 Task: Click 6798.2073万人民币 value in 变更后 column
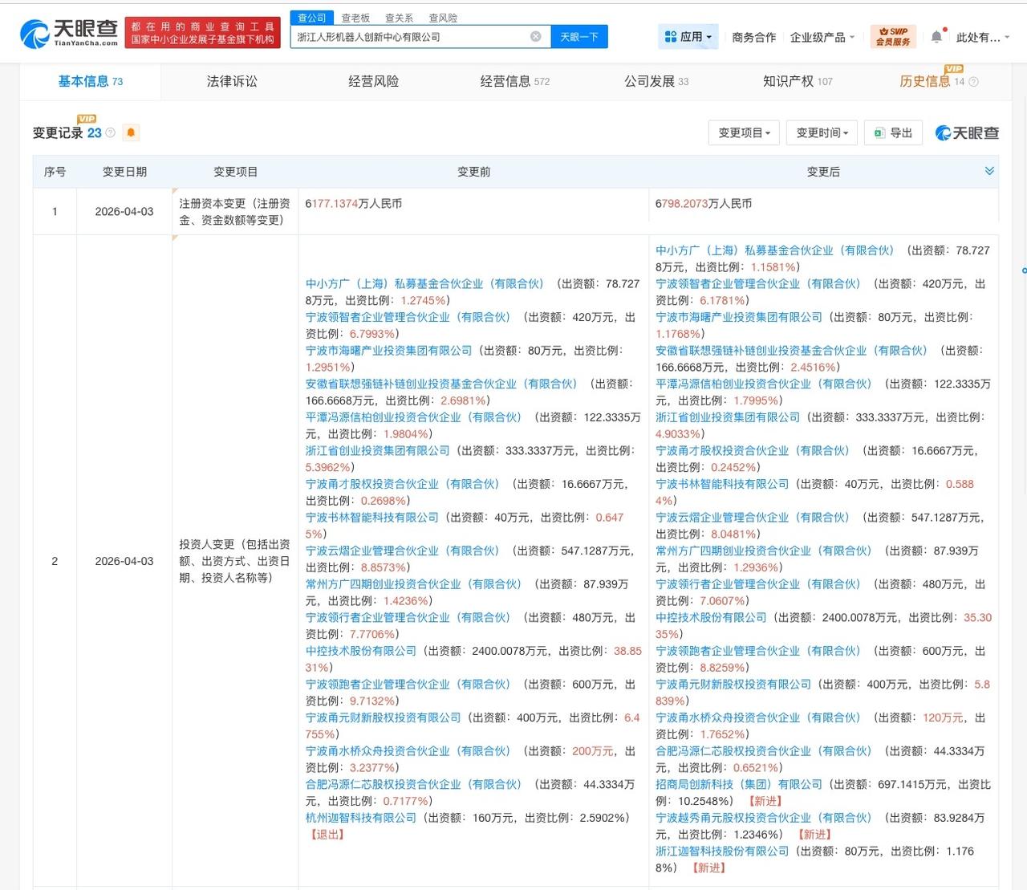704,204
